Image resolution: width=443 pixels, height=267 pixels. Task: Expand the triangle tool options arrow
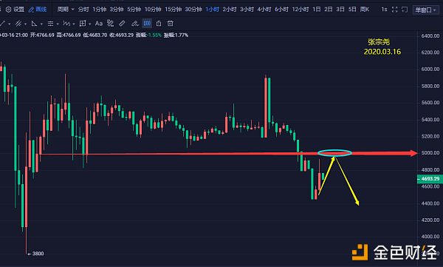tap(41, 24)
